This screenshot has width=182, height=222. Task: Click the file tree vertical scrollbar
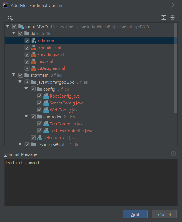click(176, 68)
